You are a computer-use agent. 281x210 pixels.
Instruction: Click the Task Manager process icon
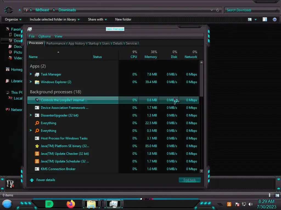point(37,74)
